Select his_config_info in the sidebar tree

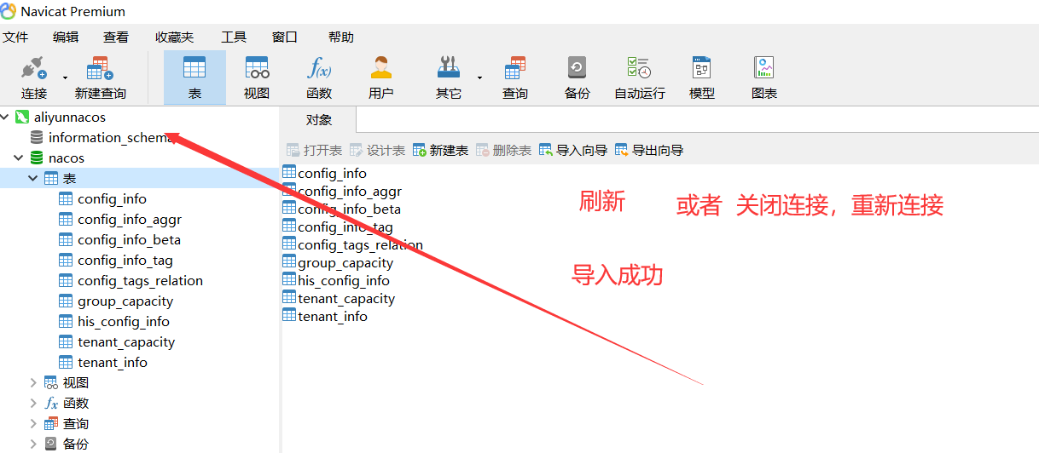tap(124, 321)
